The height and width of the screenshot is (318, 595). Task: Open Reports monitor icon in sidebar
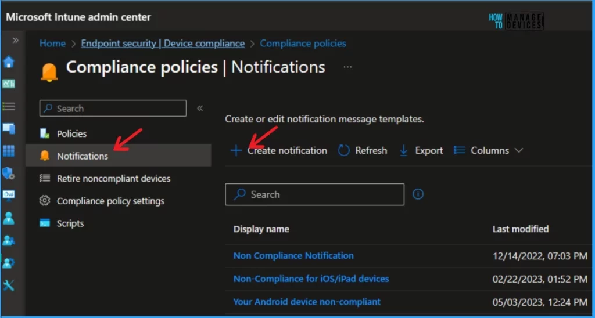[x=9, y=195]
